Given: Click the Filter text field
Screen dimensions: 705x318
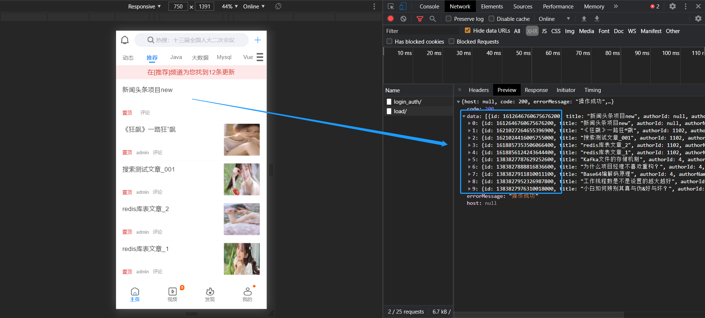Looking at the screenshot, I should click(x=422, y=31).
